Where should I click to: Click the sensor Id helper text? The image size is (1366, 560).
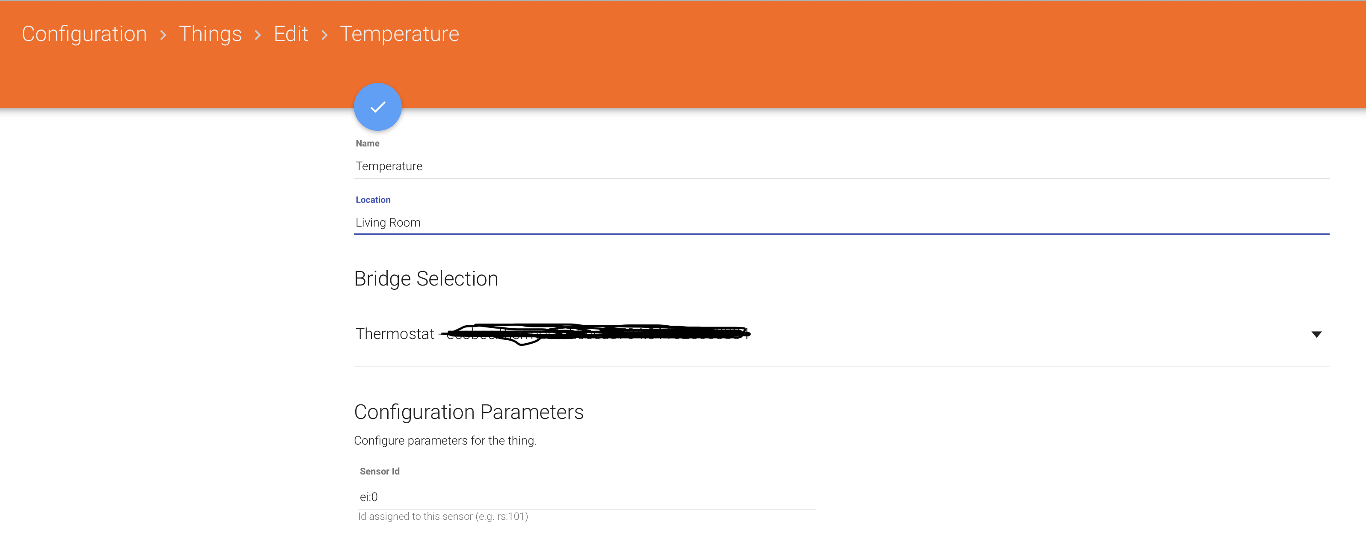coord(443,516)
